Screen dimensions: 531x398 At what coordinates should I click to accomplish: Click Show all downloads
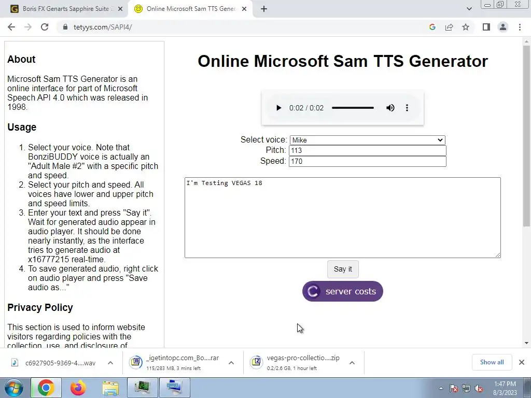coord(492,362)
